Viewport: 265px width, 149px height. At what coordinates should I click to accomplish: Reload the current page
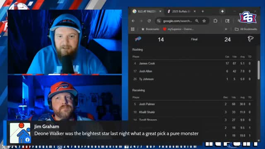coord(149,21)
